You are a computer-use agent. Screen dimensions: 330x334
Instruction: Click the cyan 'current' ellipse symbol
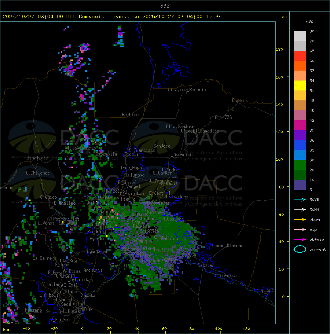tap(300, 249)
